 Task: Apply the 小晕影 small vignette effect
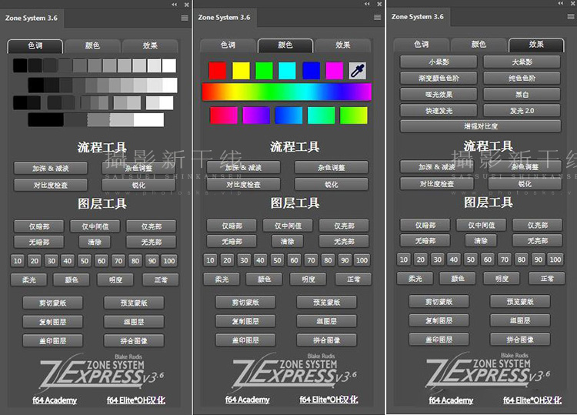tap(439, 62)
